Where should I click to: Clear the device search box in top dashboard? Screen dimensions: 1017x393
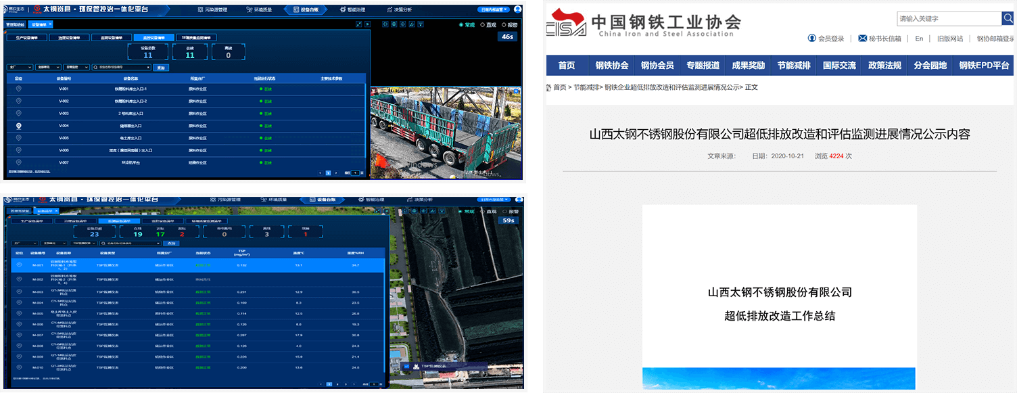coord(148,68)
